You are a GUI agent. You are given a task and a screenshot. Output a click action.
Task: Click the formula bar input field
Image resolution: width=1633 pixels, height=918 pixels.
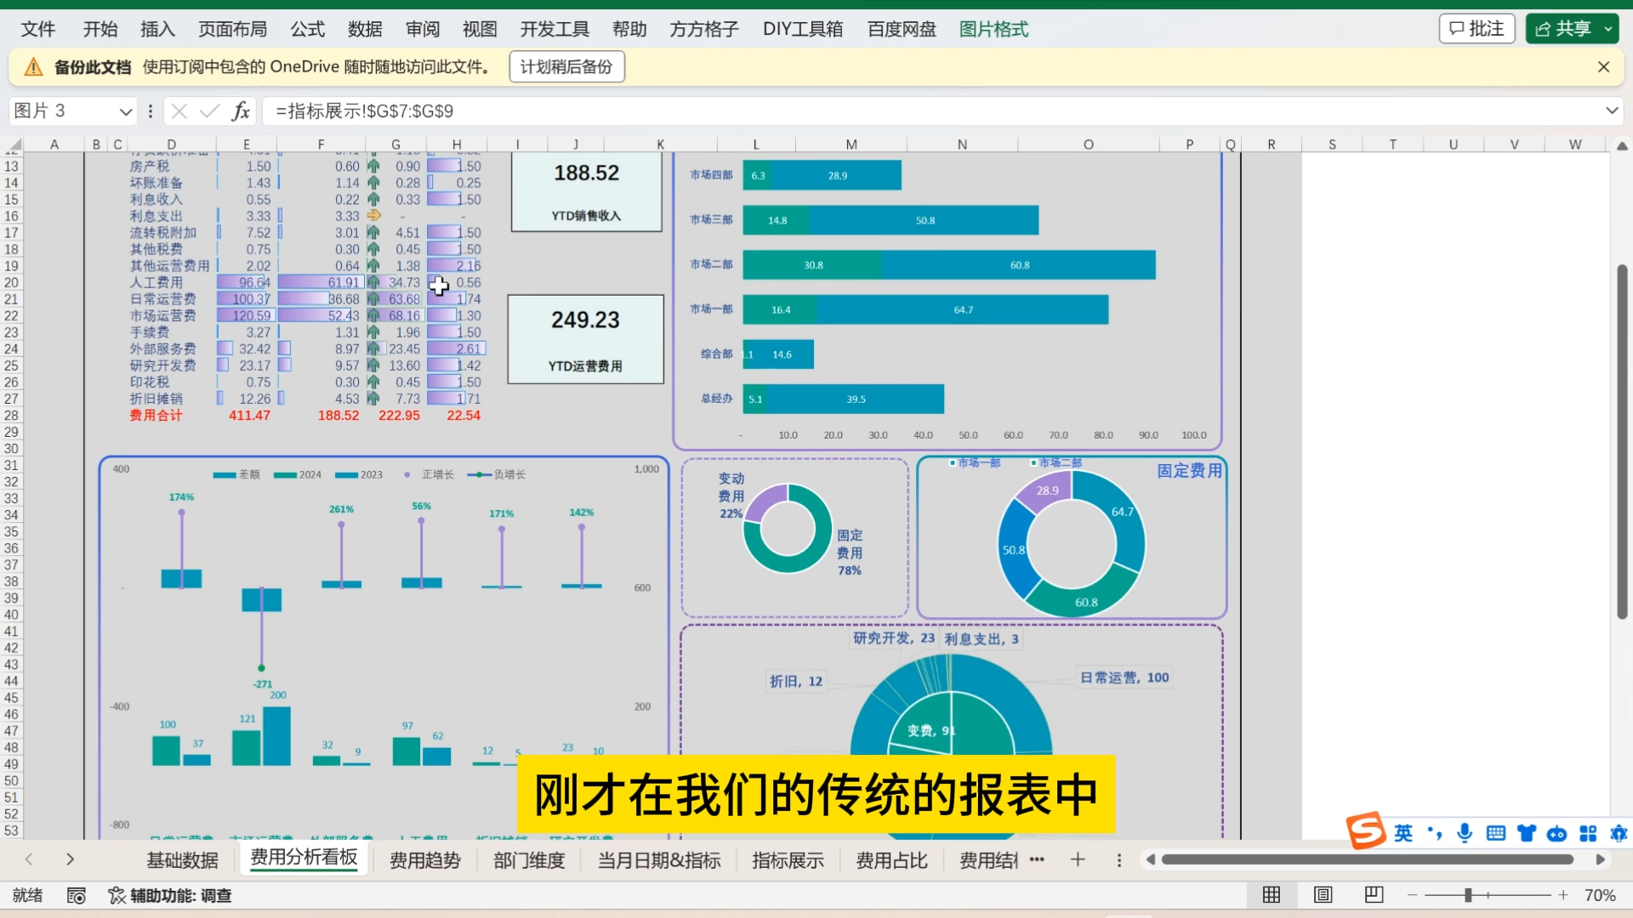(931, 111)
